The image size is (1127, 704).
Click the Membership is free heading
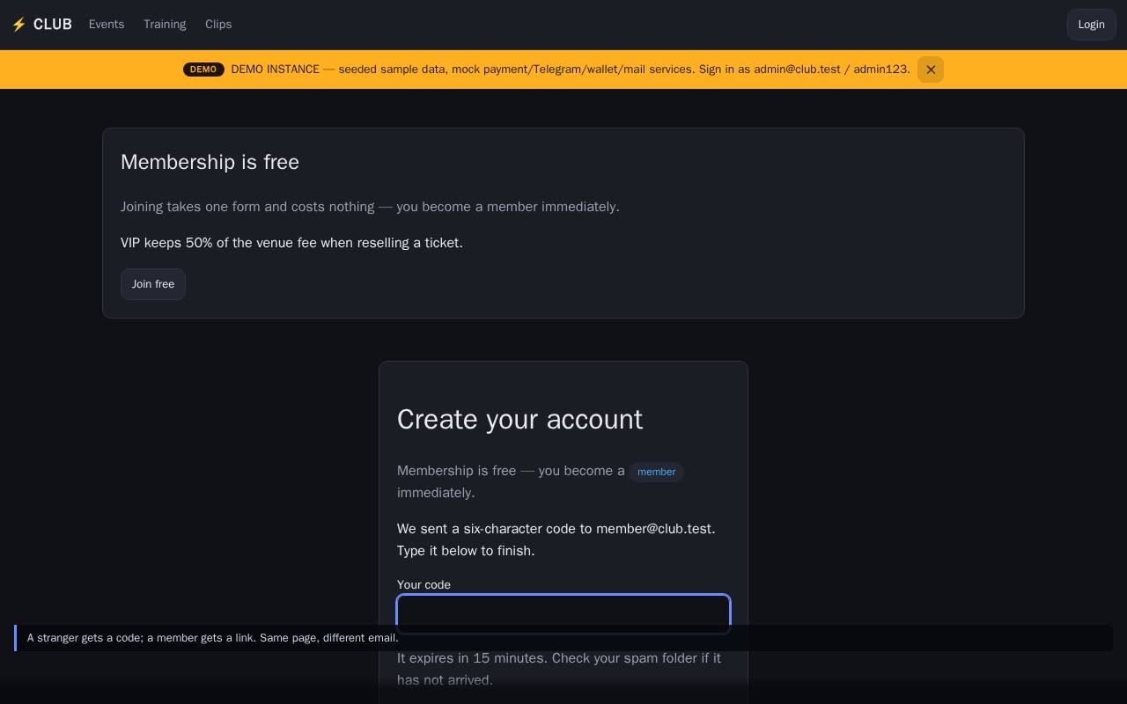[210, 162]
